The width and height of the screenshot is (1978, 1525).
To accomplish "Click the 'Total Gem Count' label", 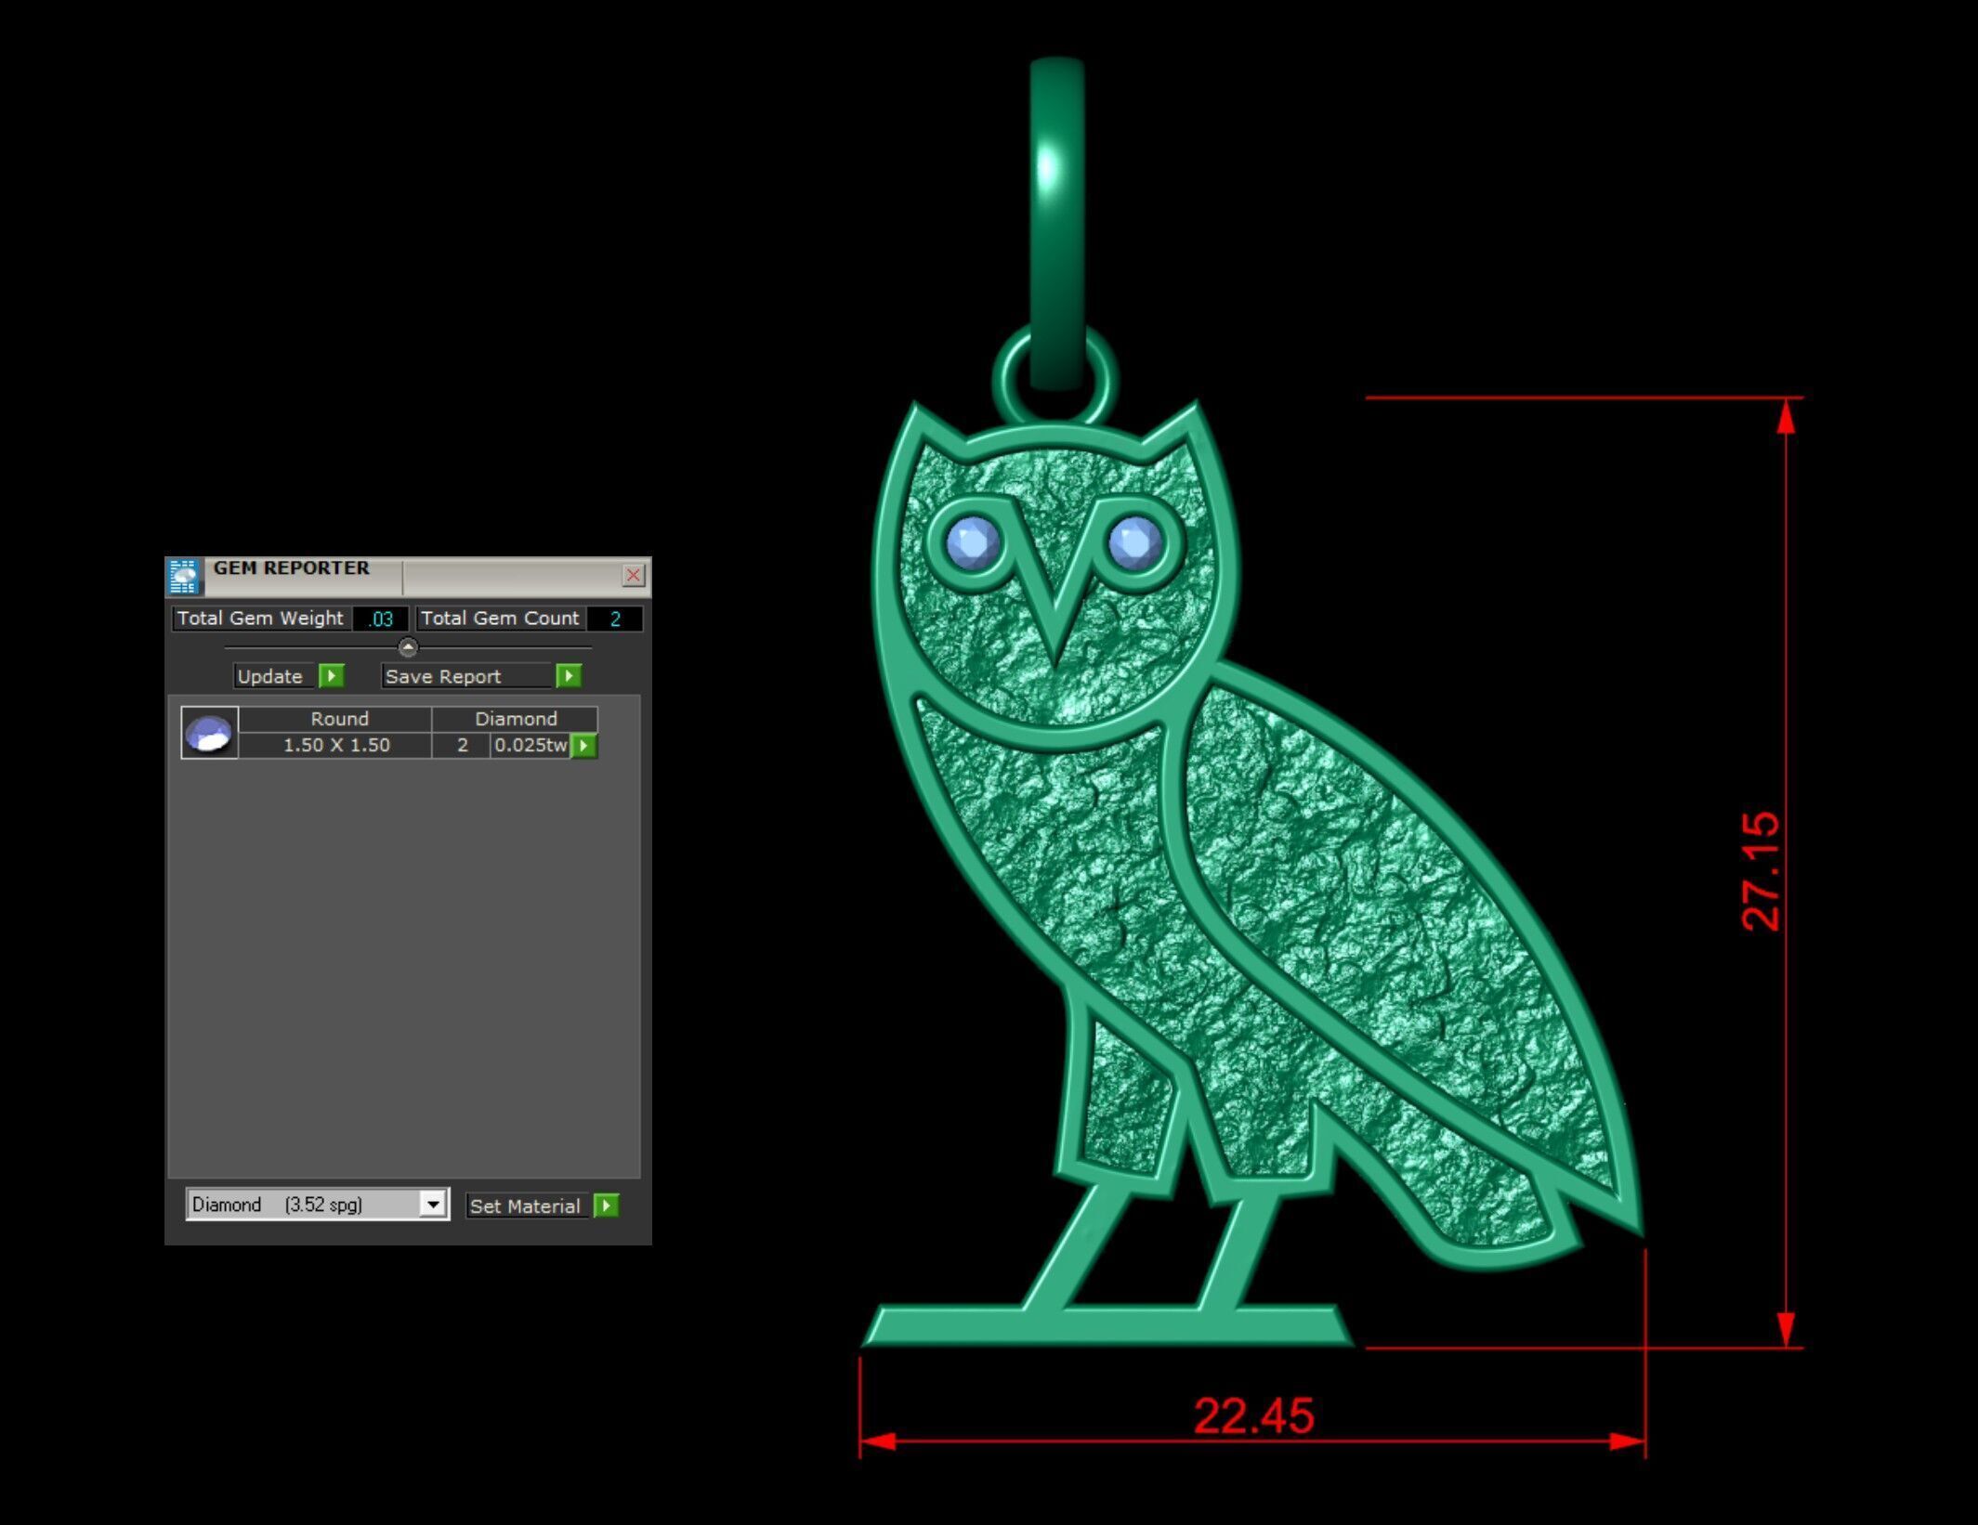I will point(500,619).
